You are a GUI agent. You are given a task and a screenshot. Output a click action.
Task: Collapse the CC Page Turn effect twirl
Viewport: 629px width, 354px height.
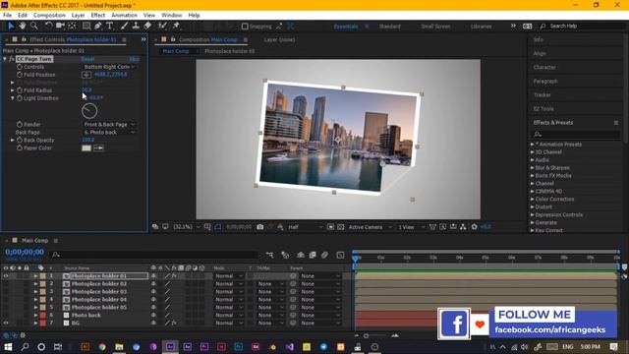[5, 59]
